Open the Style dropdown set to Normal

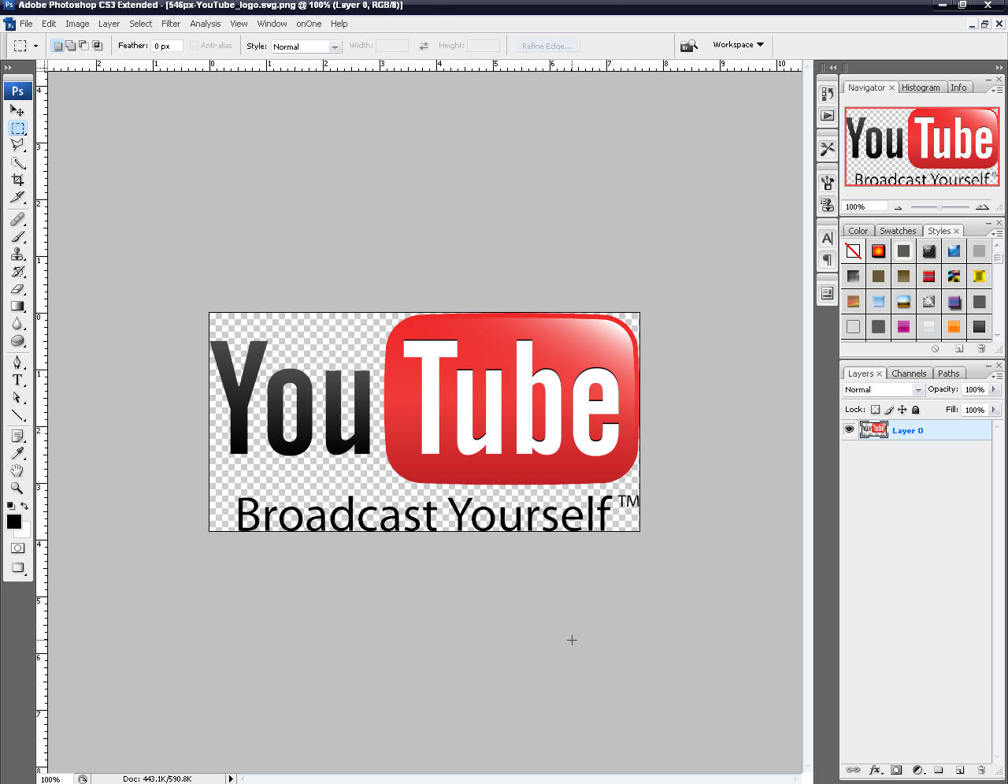[x=306, y=46]
